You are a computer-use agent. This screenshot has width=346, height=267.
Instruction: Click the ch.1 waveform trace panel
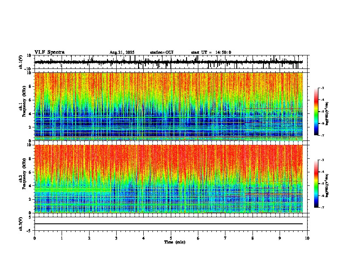(x=171, y=62)
